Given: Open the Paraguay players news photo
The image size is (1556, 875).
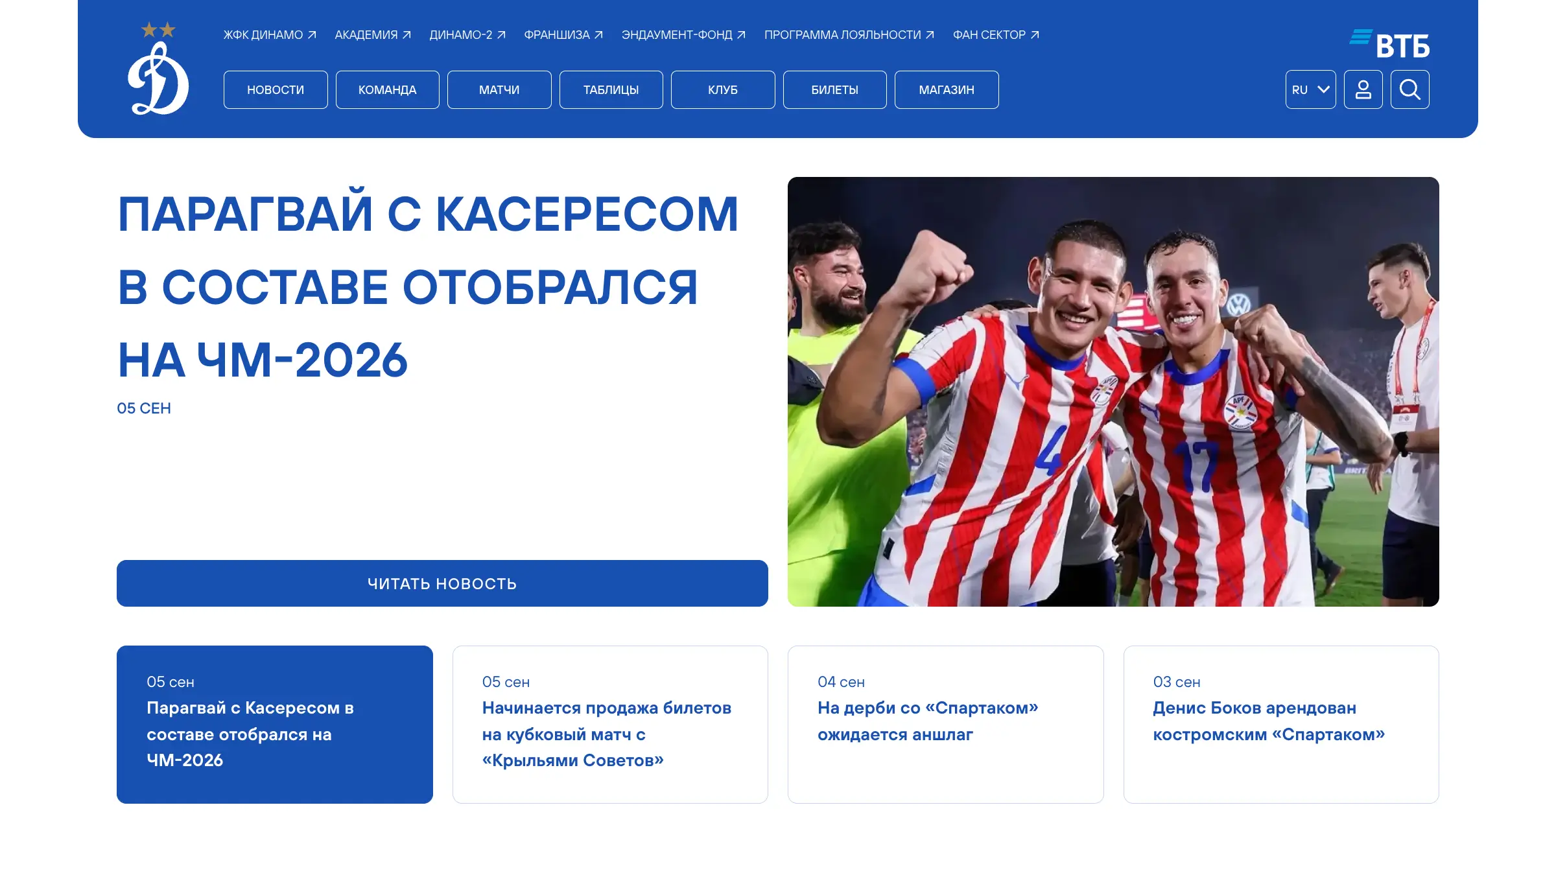Looking at the screenshot, I should 1113,391.
